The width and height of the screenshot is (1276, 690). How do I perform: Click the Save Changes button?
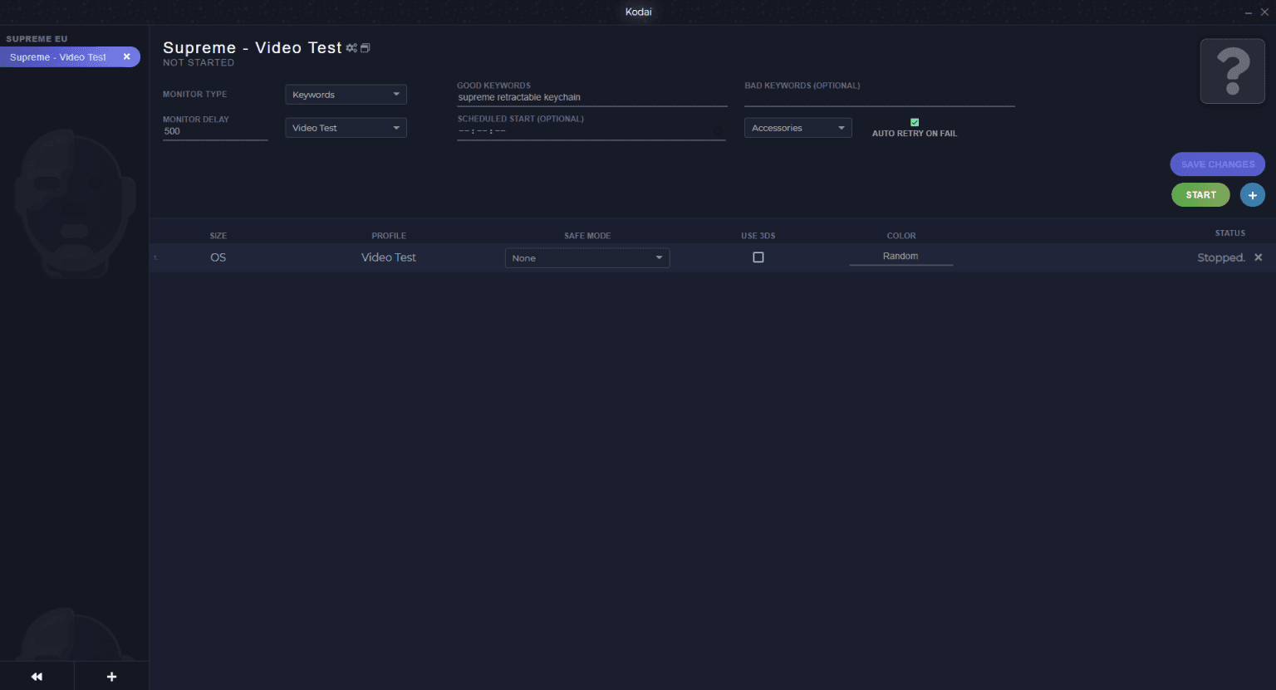click(x=1217, y=164)
